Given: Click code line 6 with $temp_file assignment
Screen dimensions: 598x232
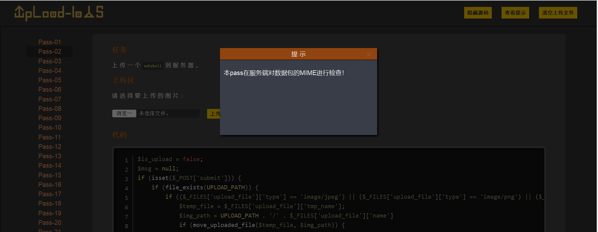Looking at the screenshot, I should (x=262, y=206).
